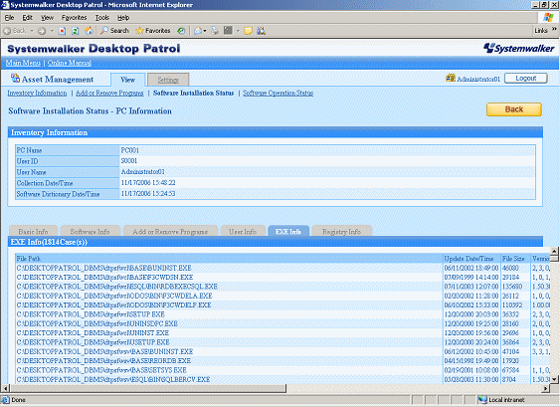Open the Edit button dropdown arrow
Screen dimensions: 560x407
tap(238, 31)
